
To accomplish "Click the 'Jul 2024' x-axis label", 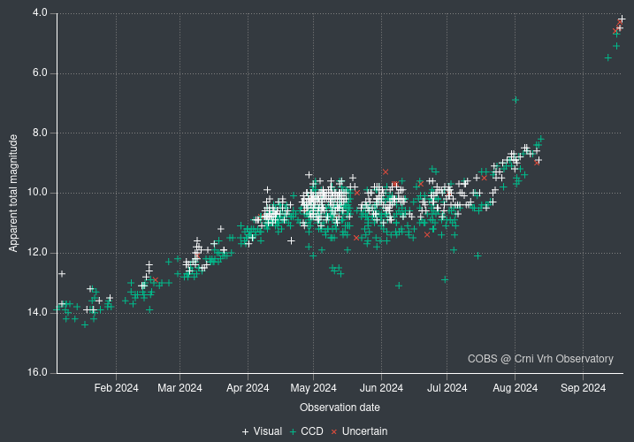I will (447, 388).
